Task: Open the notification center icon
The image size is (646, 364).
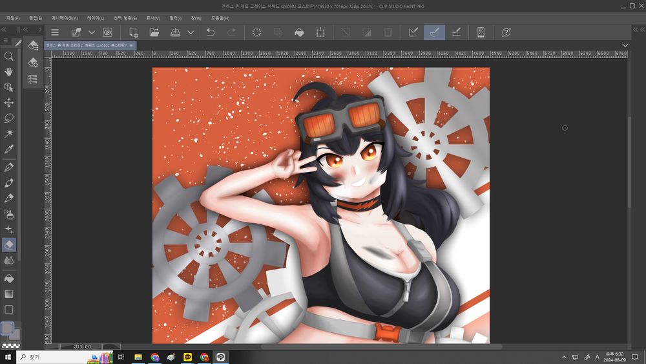Action: click(x=635, y=357)
